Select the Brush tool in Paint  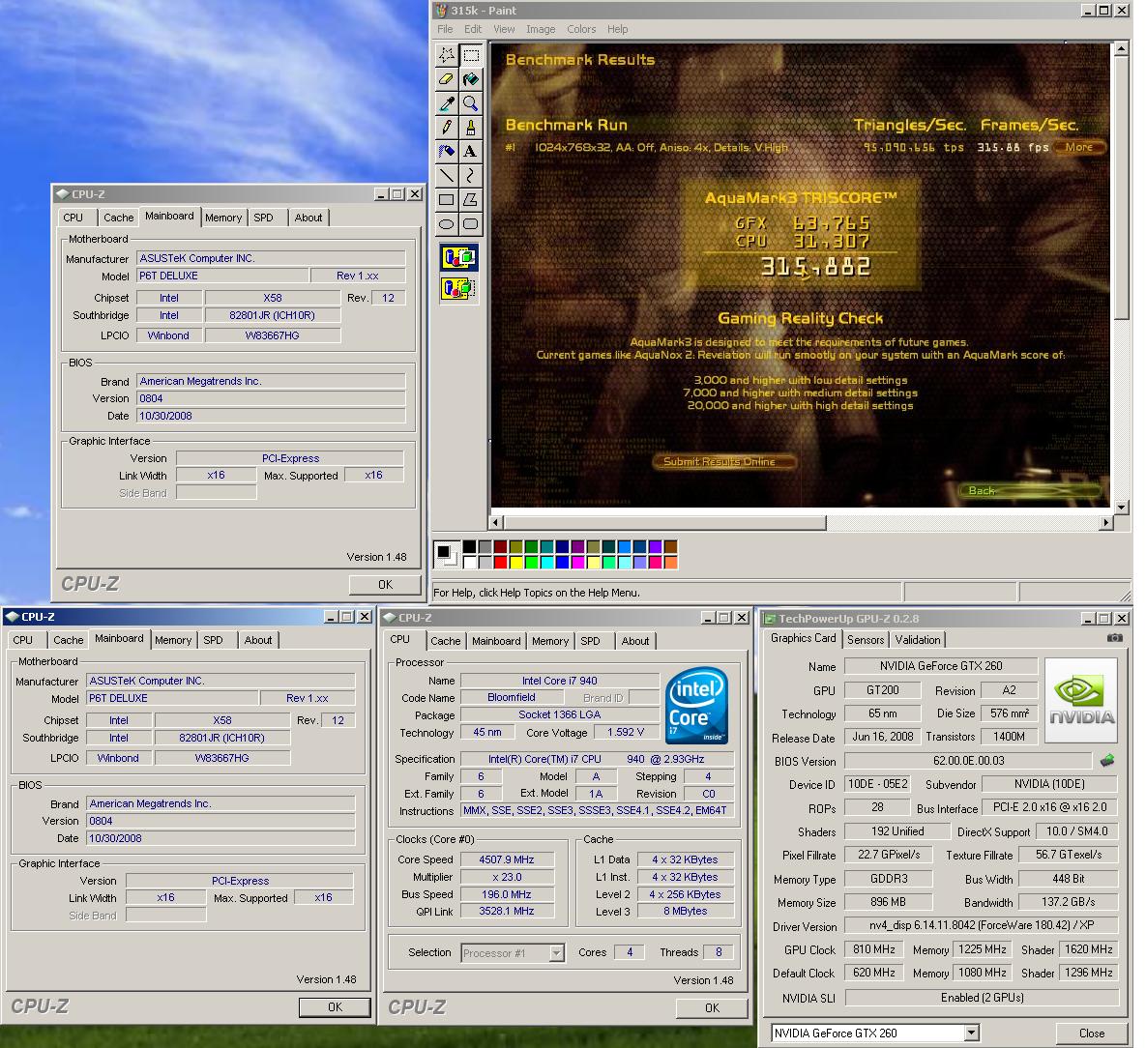pyautogui.click(x=471, y=128)
